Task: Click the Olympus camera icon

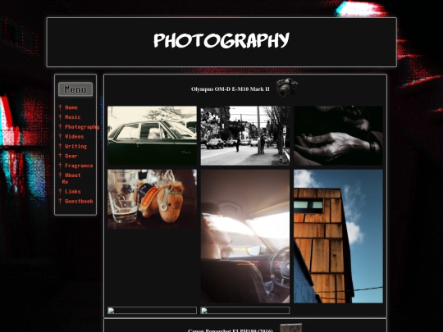Action: tap(287, 88)
